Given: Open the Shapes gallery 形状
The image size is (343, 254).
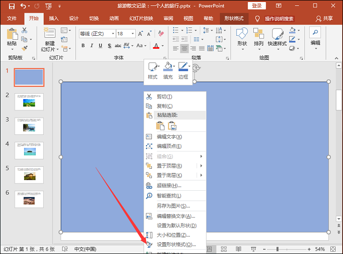Looking at the screenshot, I should coord(242,39).
